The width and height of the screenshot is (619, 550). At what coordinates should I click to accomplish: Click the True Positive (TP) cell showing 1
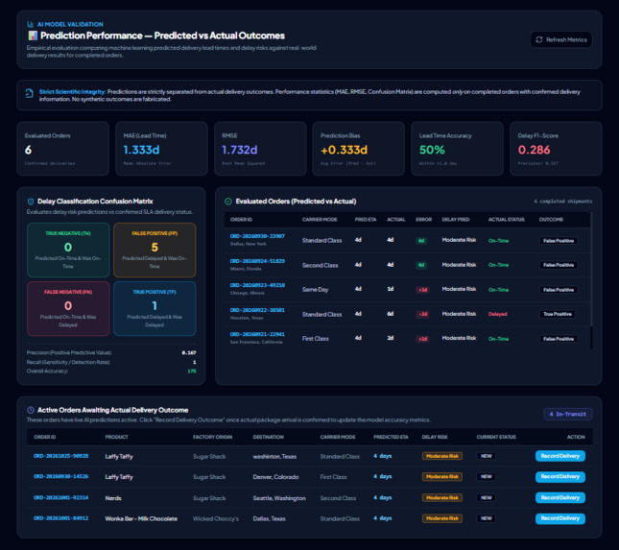[x=155, y=308]
